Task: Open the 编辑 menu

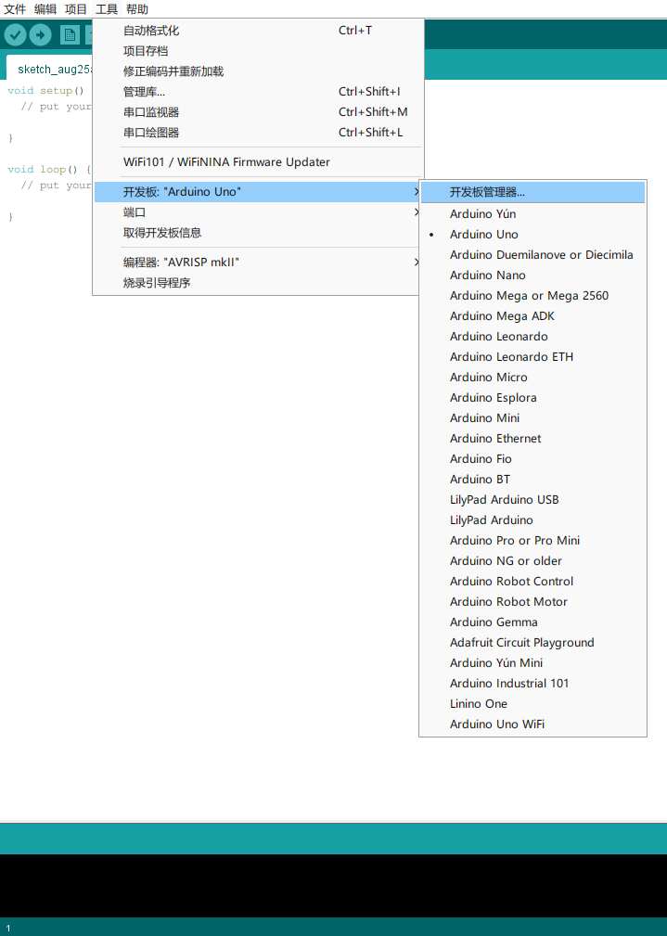Action: [x=45, y=9]
